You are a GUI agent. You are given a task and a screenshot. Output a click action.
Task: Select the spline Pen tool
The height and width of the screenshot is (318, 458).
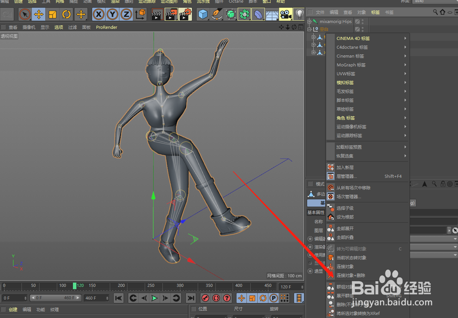click(217, 14)
